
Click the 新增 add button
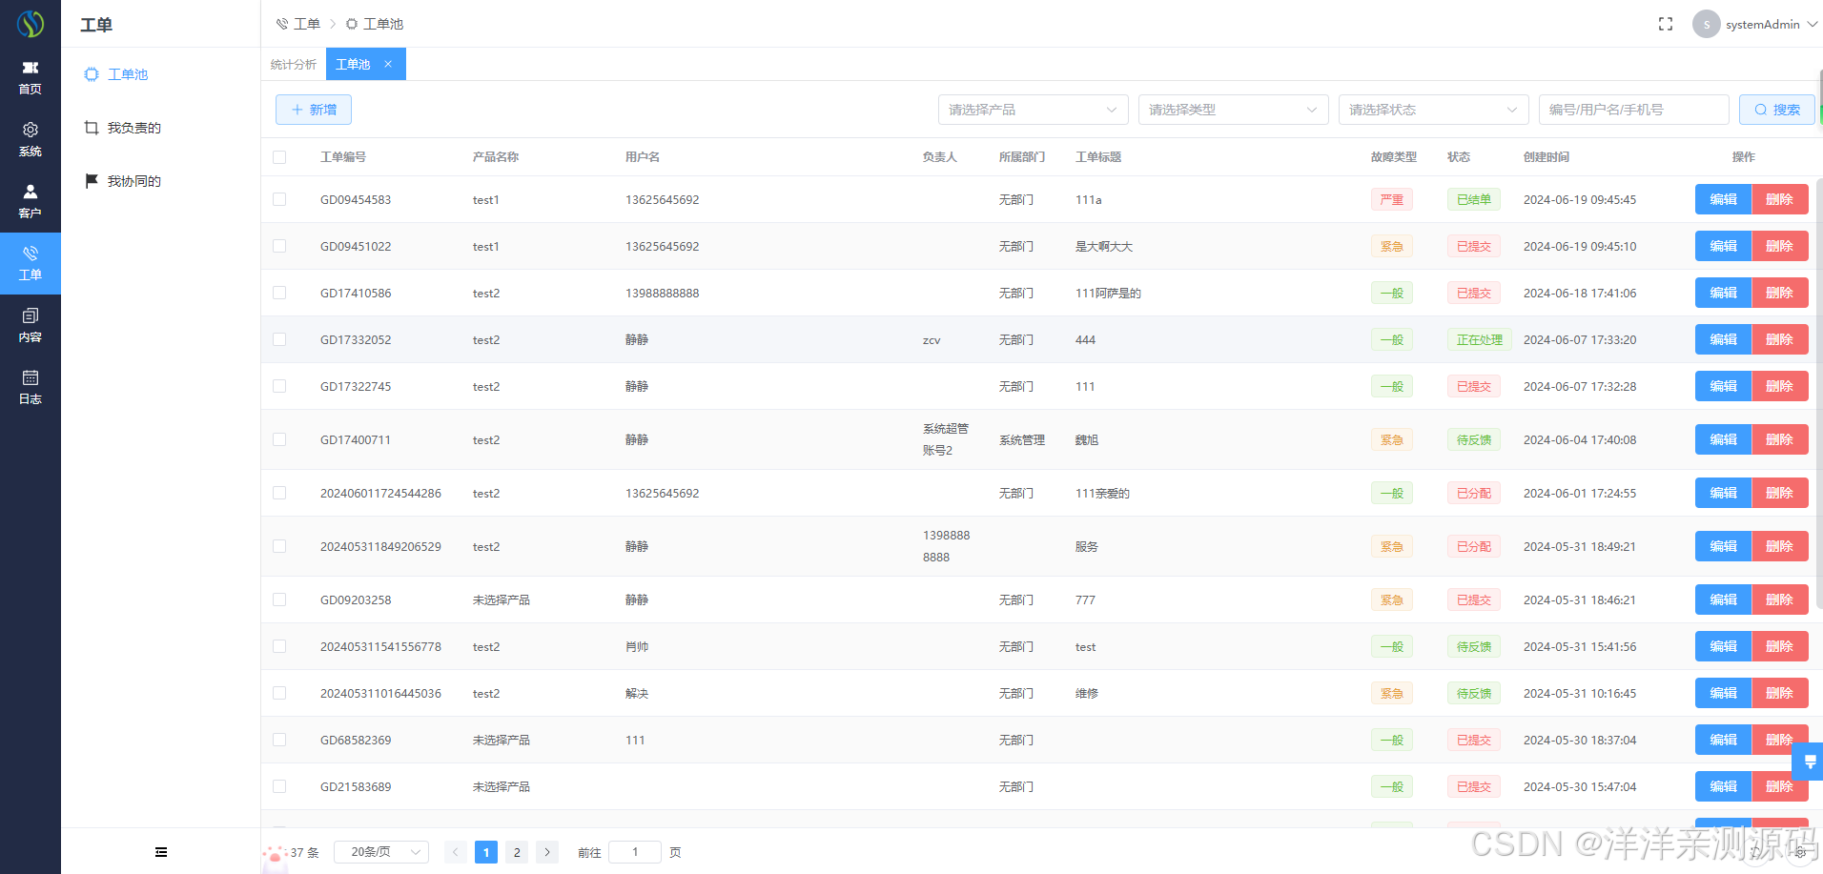click(x=314, y=110)
